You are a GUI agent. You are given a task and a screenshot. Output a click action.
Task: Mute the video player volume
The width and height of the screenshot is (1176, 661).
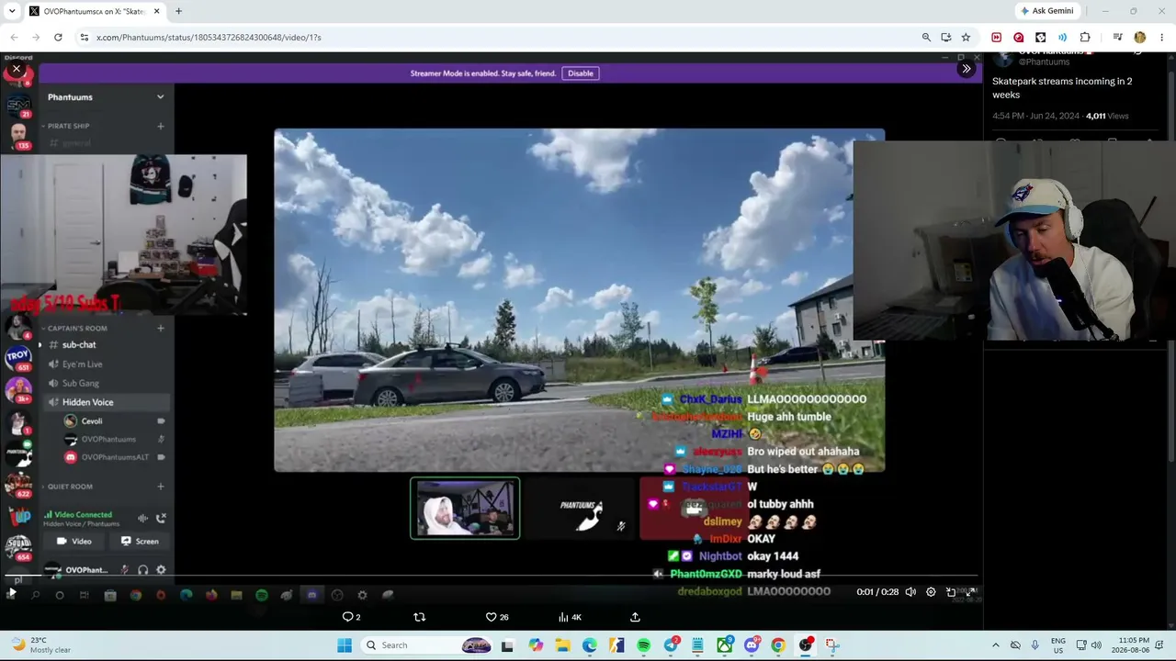click(910, 592)
